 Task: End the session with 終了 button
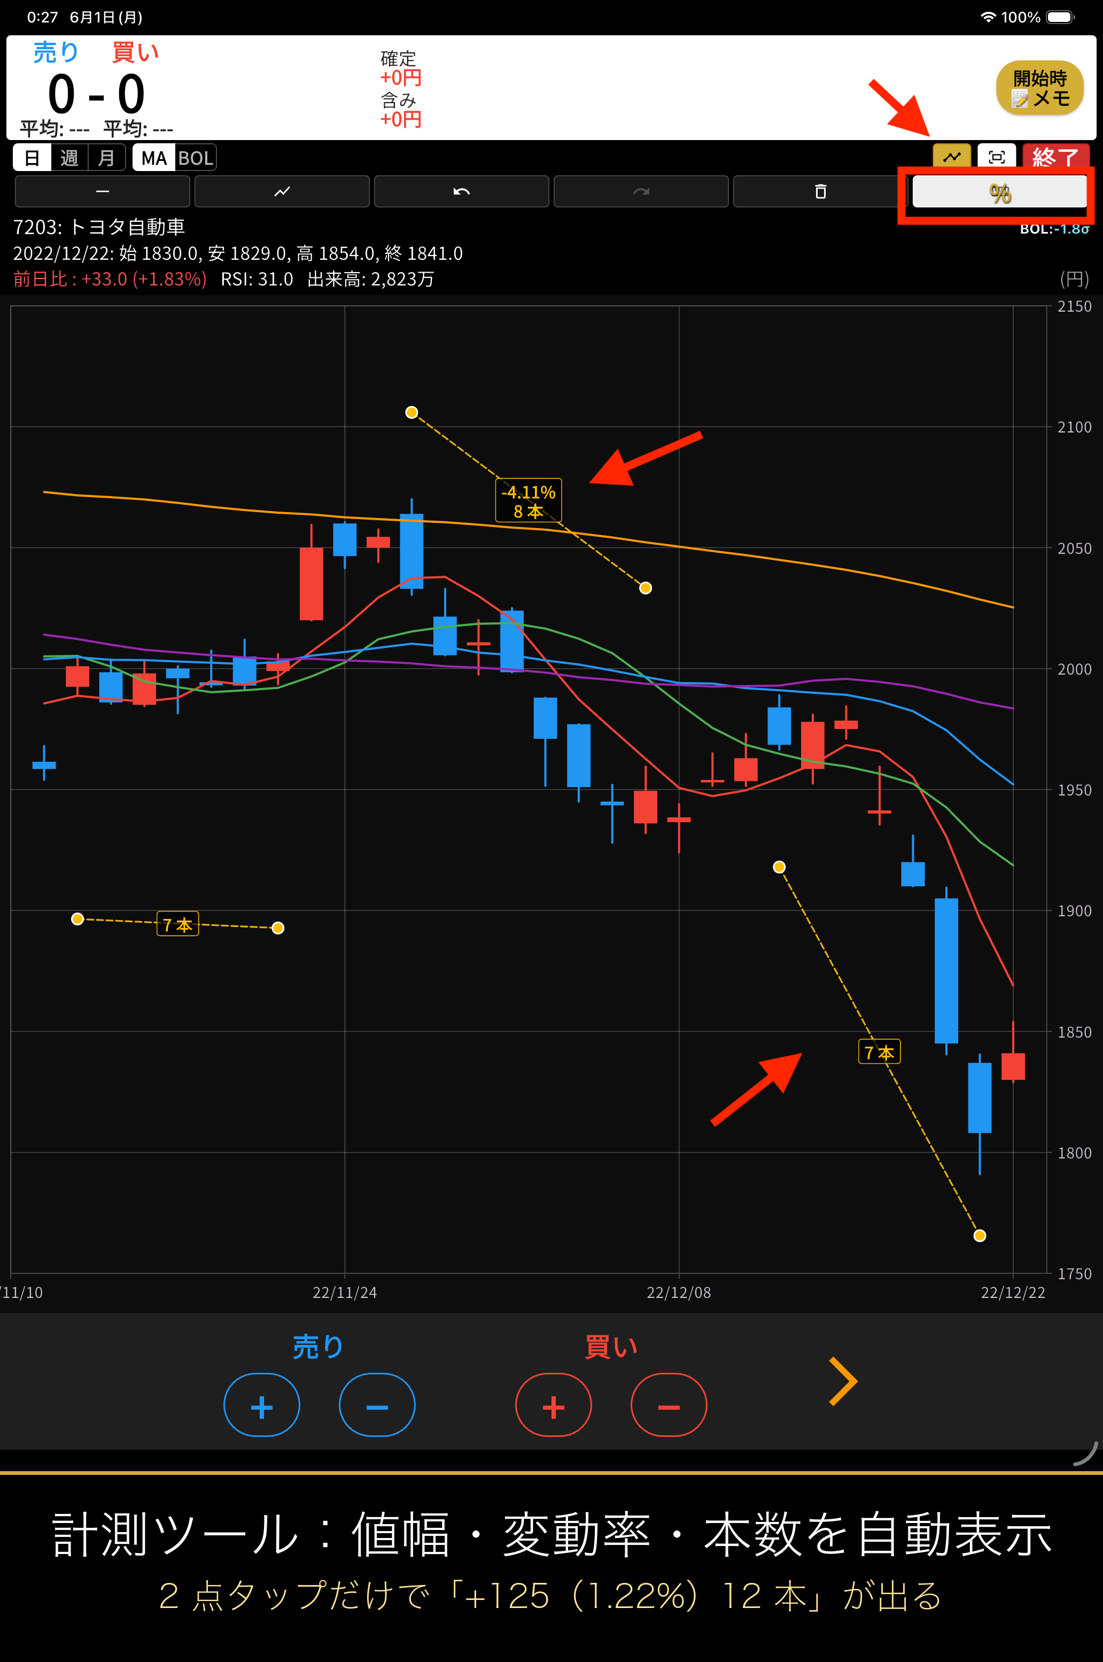[1056, 157]
